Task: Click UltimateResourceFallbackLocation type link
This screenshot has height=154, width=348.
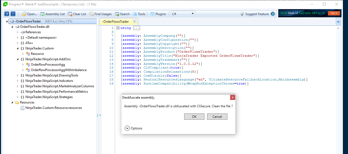Action: pyautogui.click(x=242, y=80)
